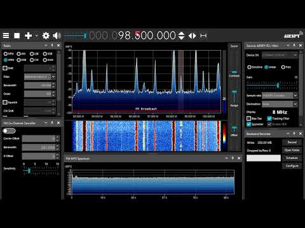Pin the Radio panel
Image resolution: width=305 pixels, height=228 pixels.
(x=52, y=46)
